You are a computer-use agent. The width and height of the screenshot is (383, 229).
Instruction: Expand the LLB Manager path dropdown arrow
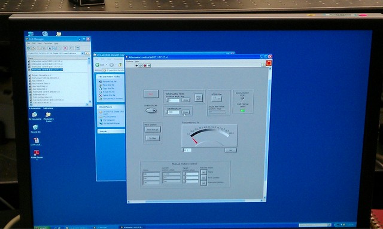coord(83,53)
